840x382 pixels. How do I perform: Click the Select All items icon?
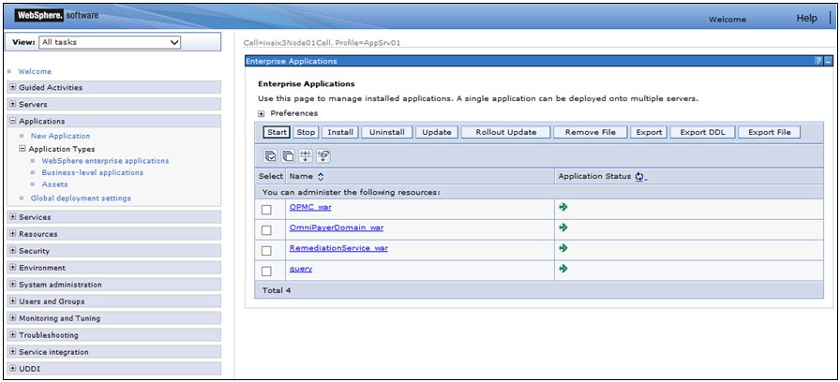pyautogui.click(x=271, y=155)
